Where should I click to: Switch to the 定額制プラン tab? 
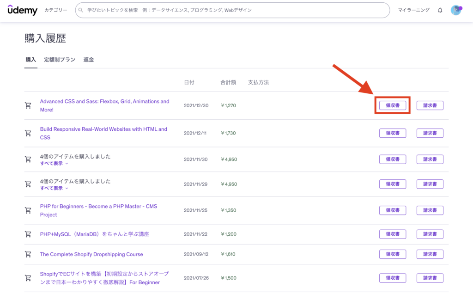tap(60, 60)
